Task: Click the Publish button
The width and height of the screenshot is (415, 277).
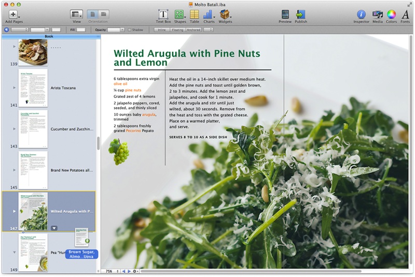Action: pyautogui.click(x=301, y=14)
